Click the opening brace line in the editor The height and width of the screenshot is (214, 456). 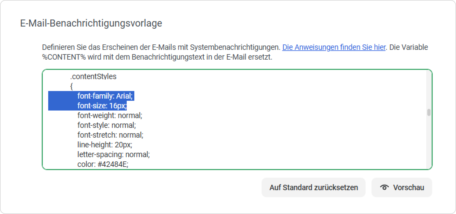pos(71,86)
